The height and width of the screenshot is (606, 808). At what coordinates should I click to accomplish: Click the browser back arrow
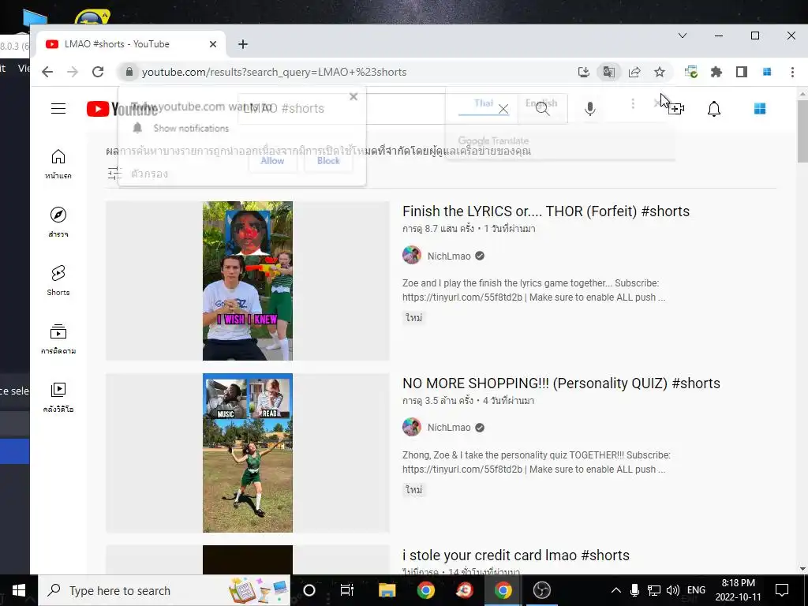(47, 72)
